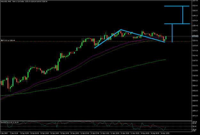Screen dimensions: 200x135
Task: Select the BUY 0.01 order label
Action: click(8, 41)
